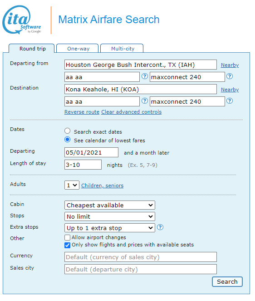The image size is (255, 301).
Task: Click the Departing date input field
Action: pyautogui.click(x=91, y=152)
